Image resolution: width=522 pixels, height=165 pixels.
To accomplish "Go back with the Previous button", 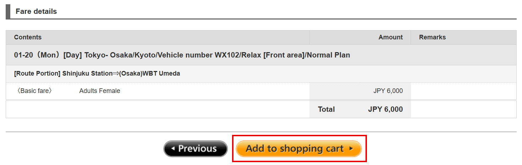I will (x=195, y=149).
